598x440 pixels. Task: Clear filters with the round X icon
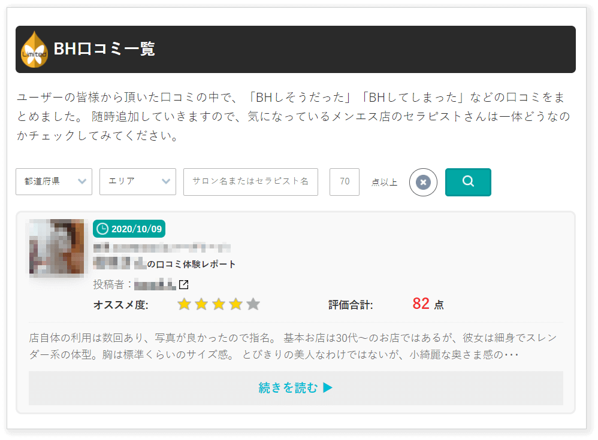[423, 182]
